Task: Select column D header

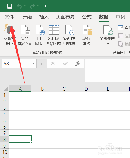Action: (86, 89)
